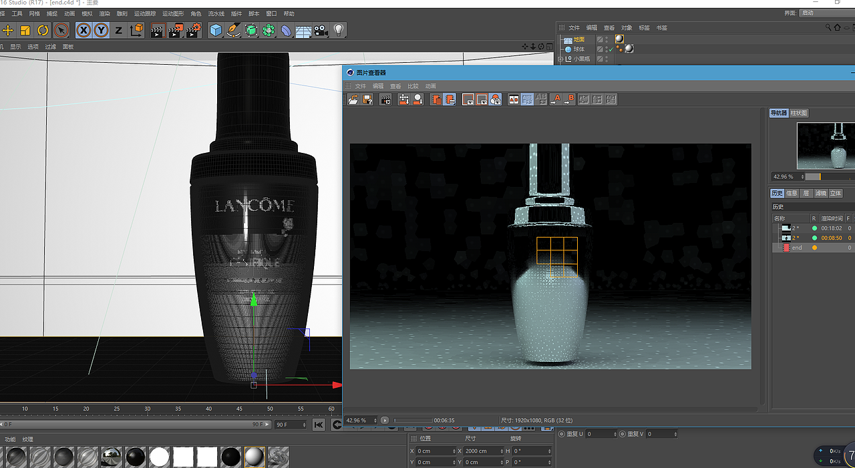Screen dimensions: 855x468
Task: Select the Scale tool
Action: [x=25, y=30]
